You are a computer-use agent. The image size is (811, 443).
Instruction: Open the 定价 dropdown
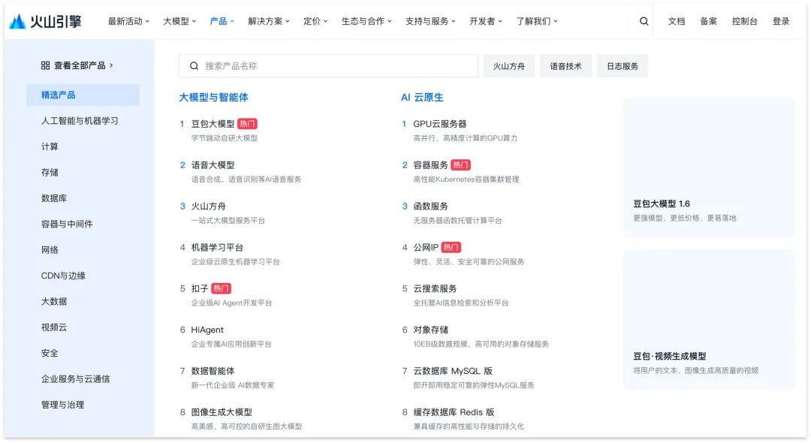(x=315, y=21)
